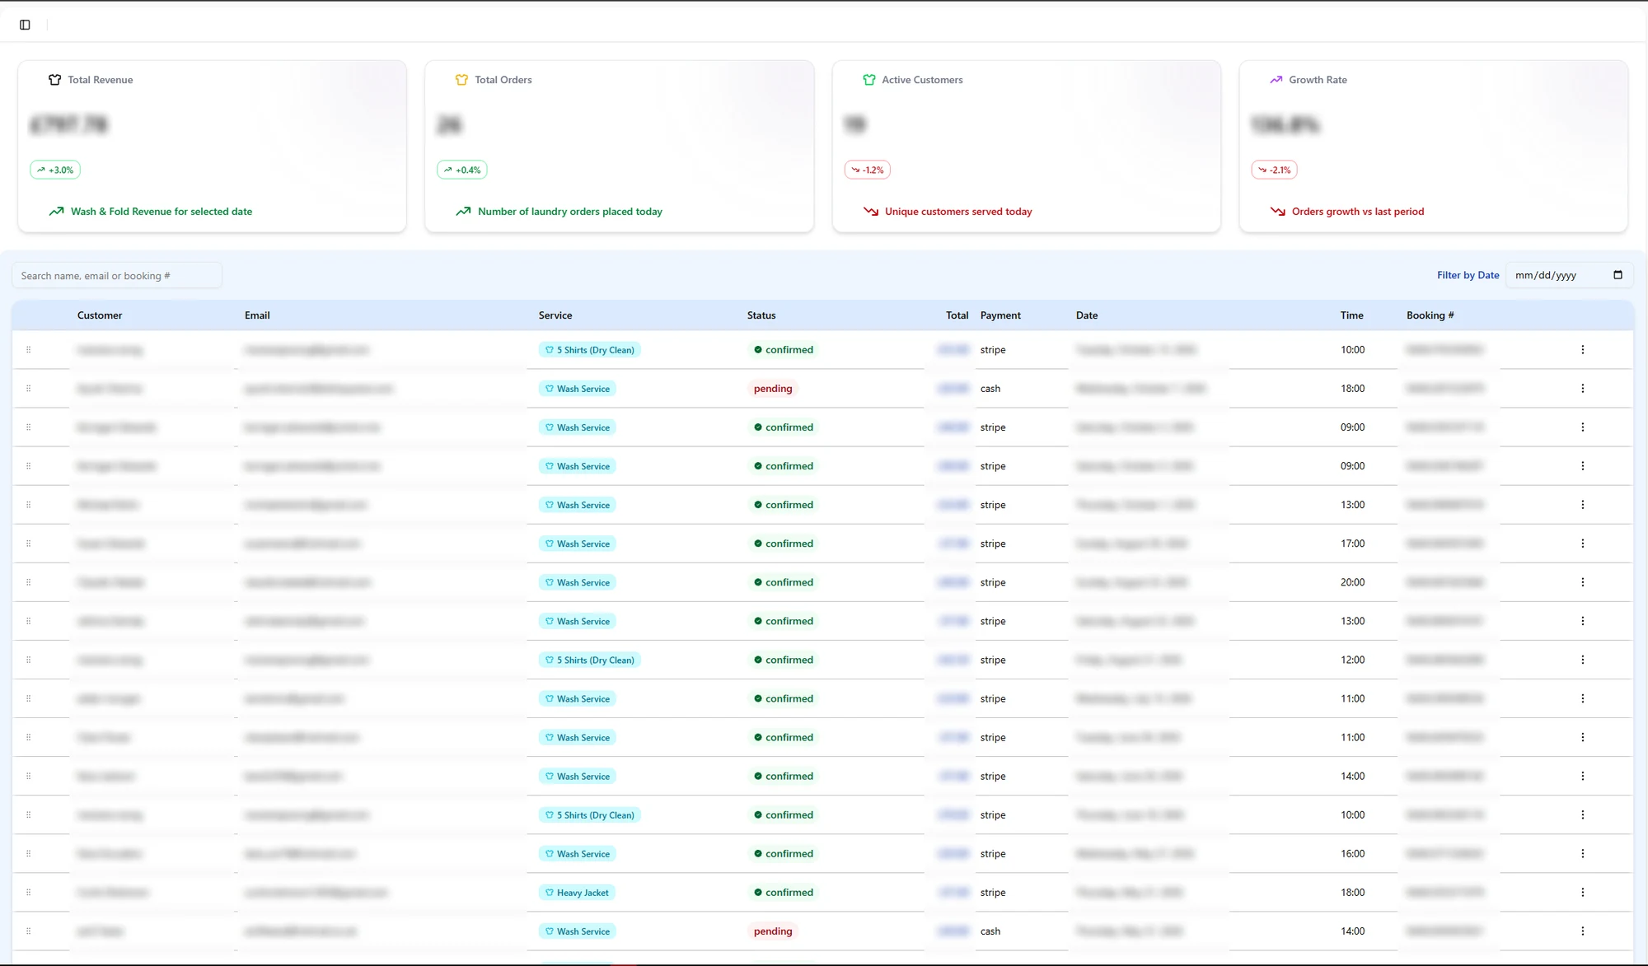Click drag handle of Heavy Jacket row
Image resolution: width=1648 pixels, height=966 pixels.
pyautogui.click(x=28, y=893)
